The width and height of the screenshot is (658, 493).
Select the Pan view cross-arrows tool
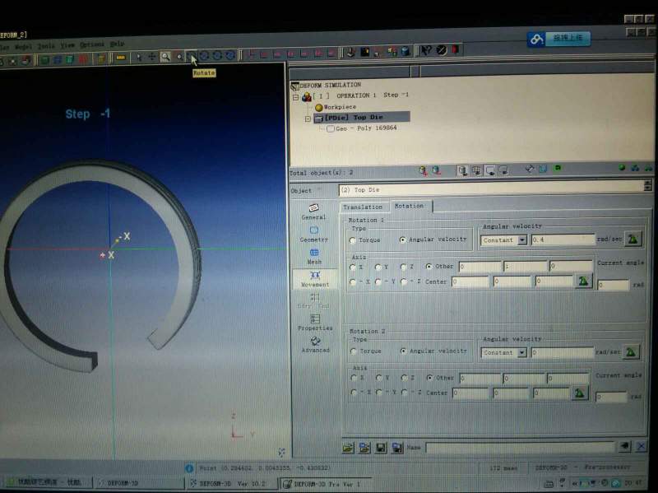coord(152,57)
